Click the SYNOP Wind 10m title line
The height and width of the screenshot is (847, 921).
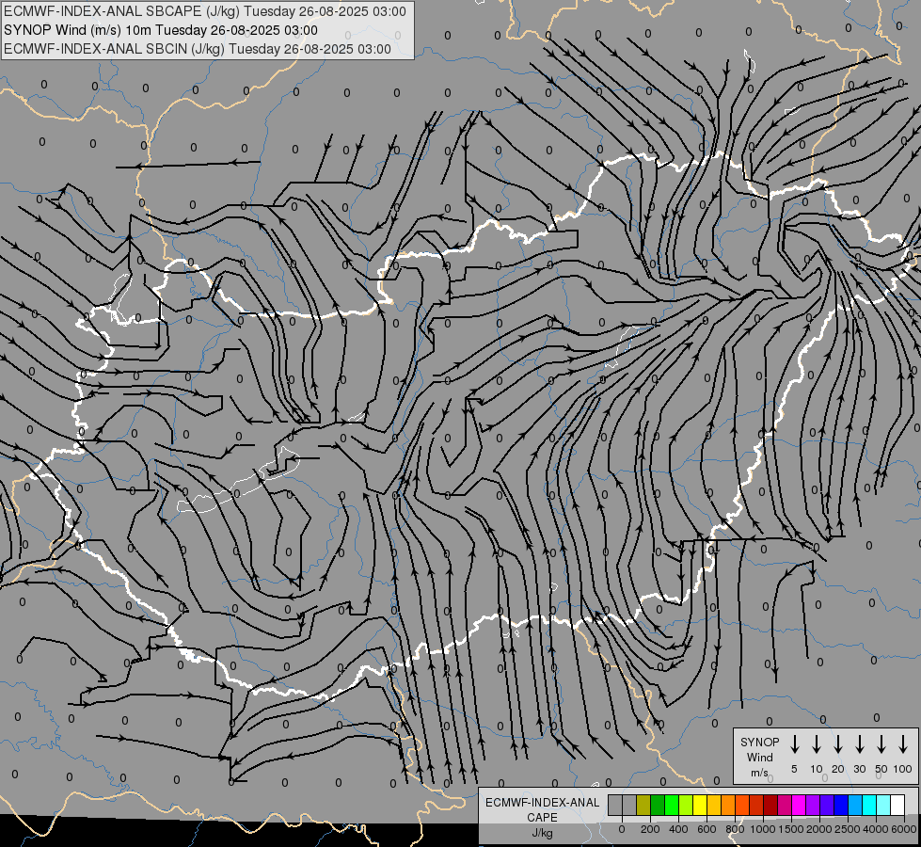tap(161, 30)
